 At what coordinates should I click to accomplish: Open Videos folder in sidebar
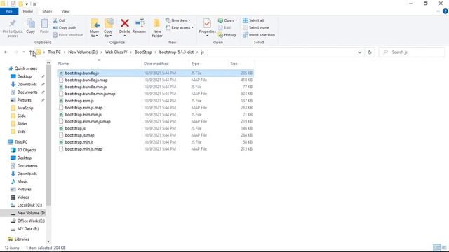[20, 197]
